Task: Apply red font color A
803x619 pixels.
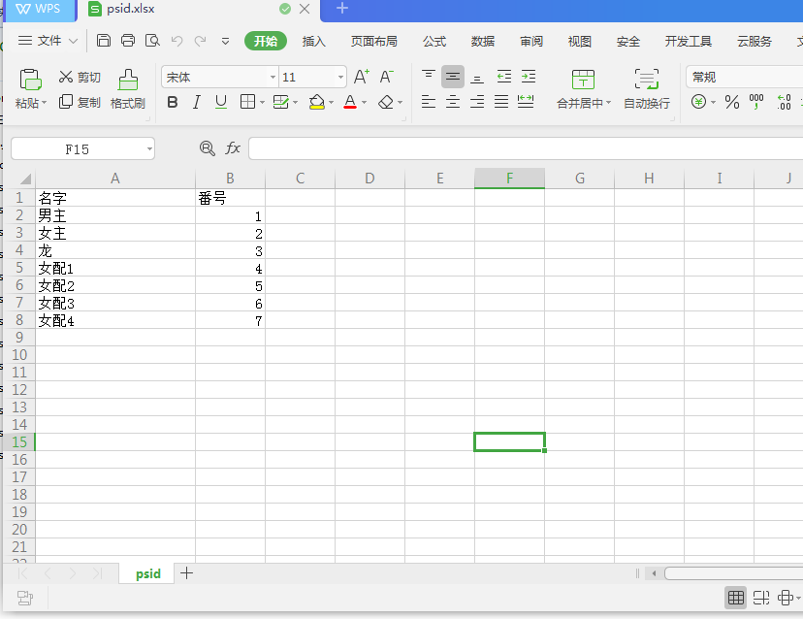Action: [x=350, y=102]
